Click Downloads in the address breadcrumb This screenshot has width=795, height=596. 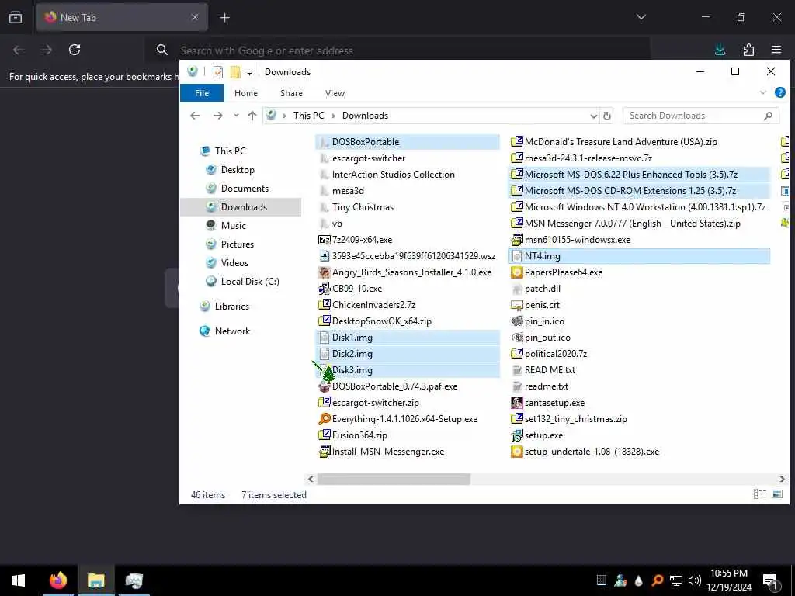[365, 116]
